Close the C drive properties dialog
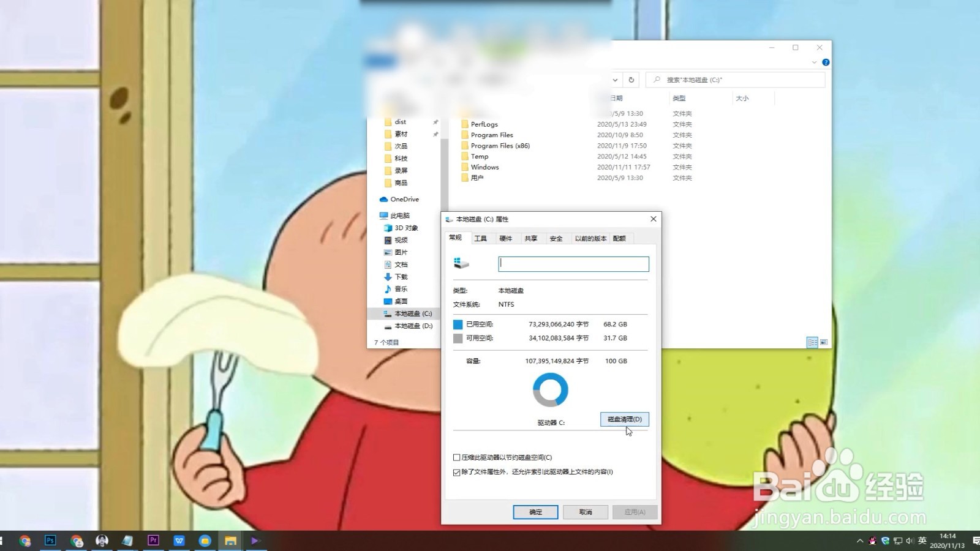Viewport: 980px width, 551px height. point(653,219)
